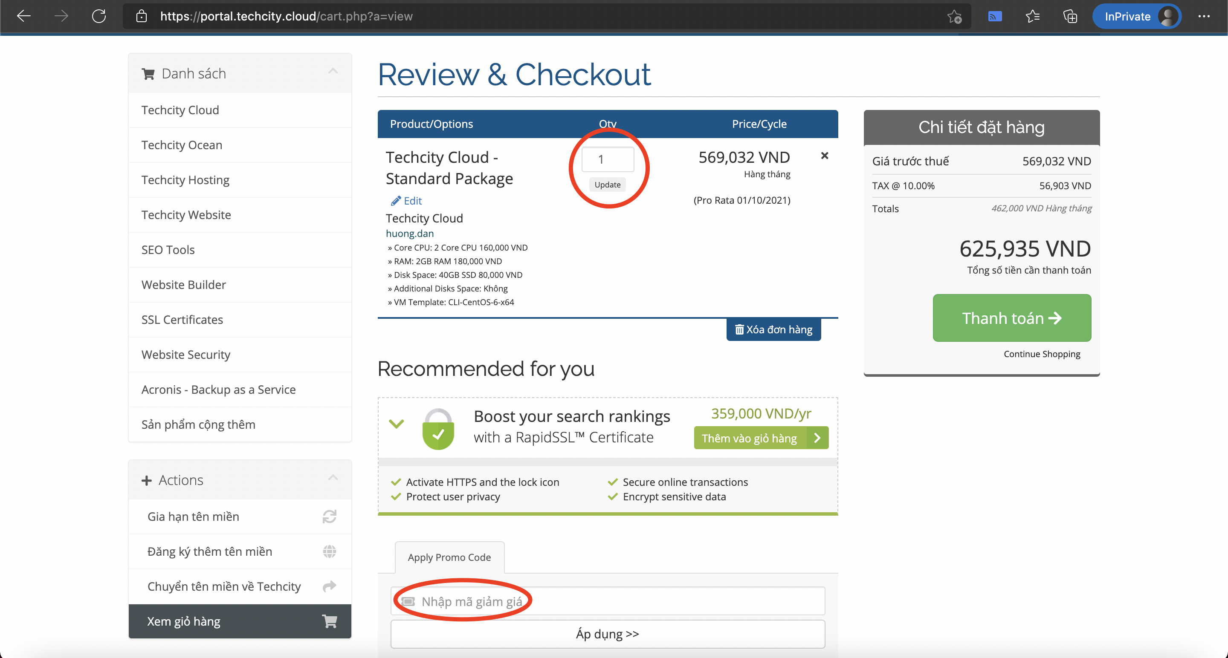The width and height of the screenshot is (1228, 658).
Task: Click arrow on Thêm vào giỏ hàng button
Action: point(817,438)
